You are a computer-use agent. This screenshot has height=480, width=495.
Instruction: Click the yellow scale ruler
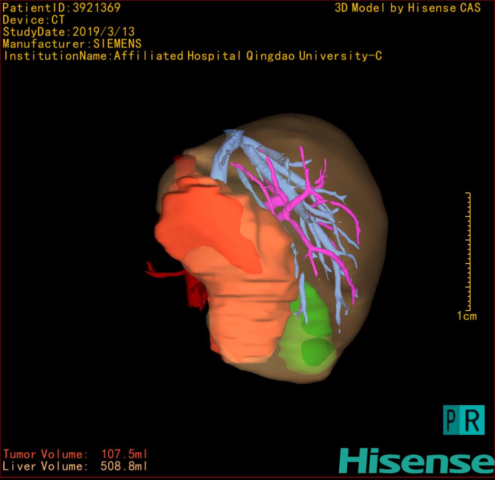coord(468,252)
